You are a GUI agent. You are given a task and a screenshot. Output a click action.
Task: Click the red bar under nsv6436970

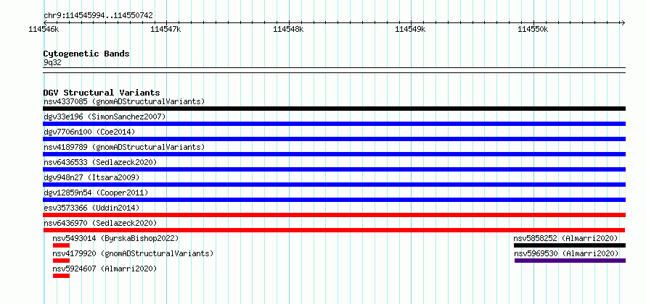point(334,230)
